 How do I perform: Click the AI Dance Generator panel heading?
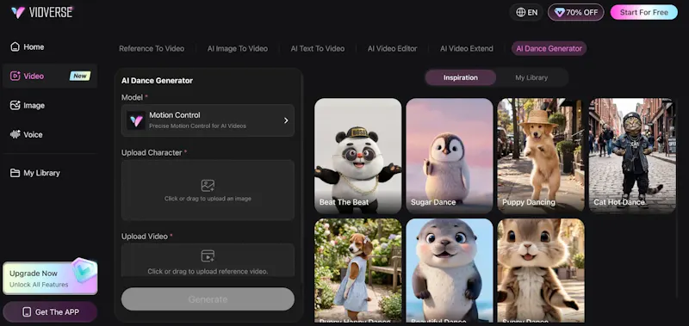(157, 81)
